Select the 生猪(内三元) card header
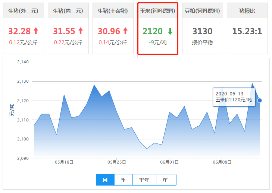This screenshot has height=193, width=272. coord(68,11)
